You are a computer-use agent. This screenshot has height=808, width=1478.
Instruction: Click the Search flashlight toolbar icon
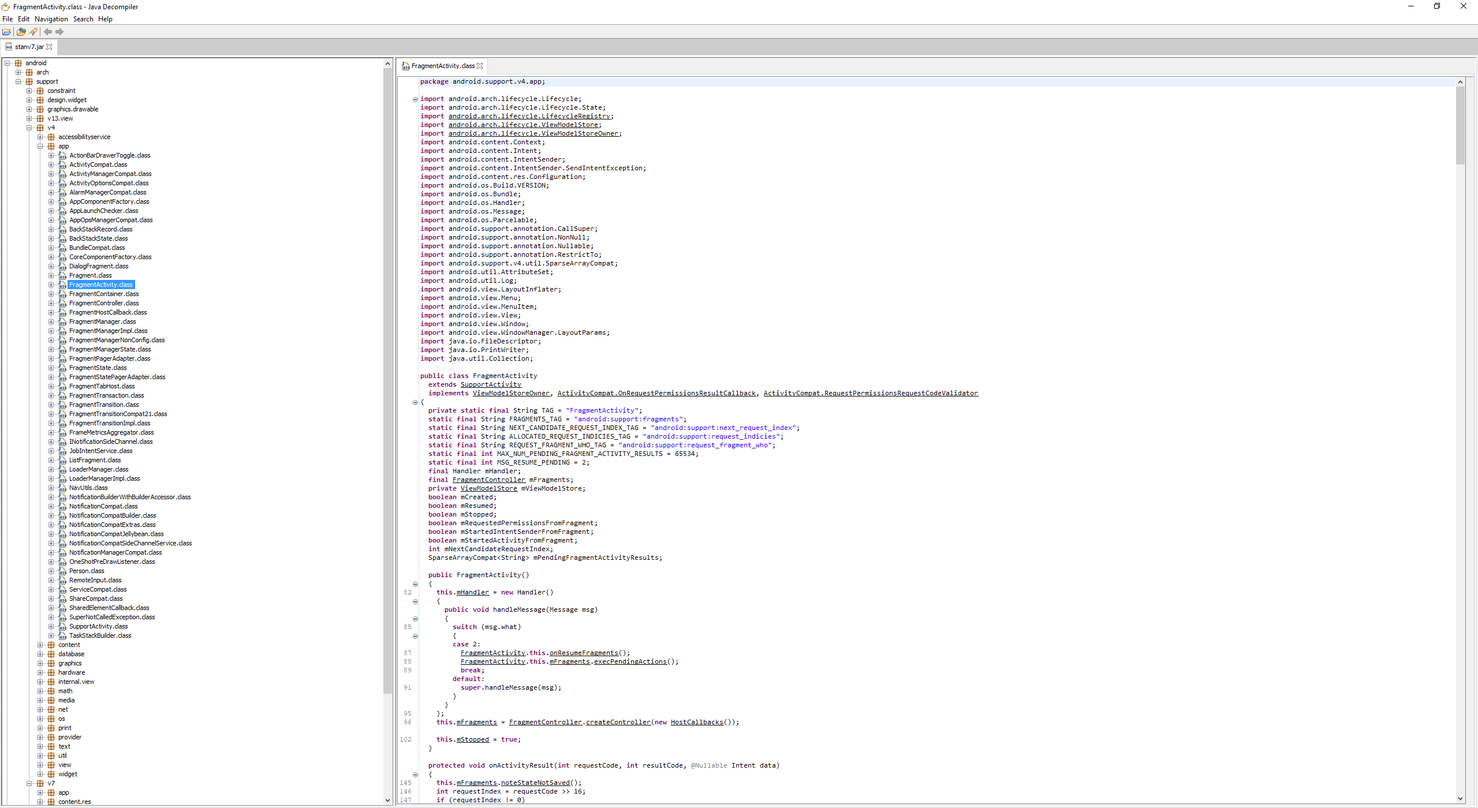pyautogui.click(x=33, y=32)
